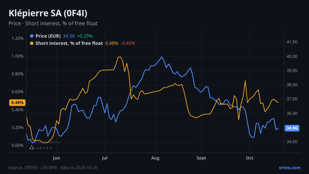Viewport: 309px width, 174px height.
Task: Select the Jun label on time axis
Action: pos(56,158)
